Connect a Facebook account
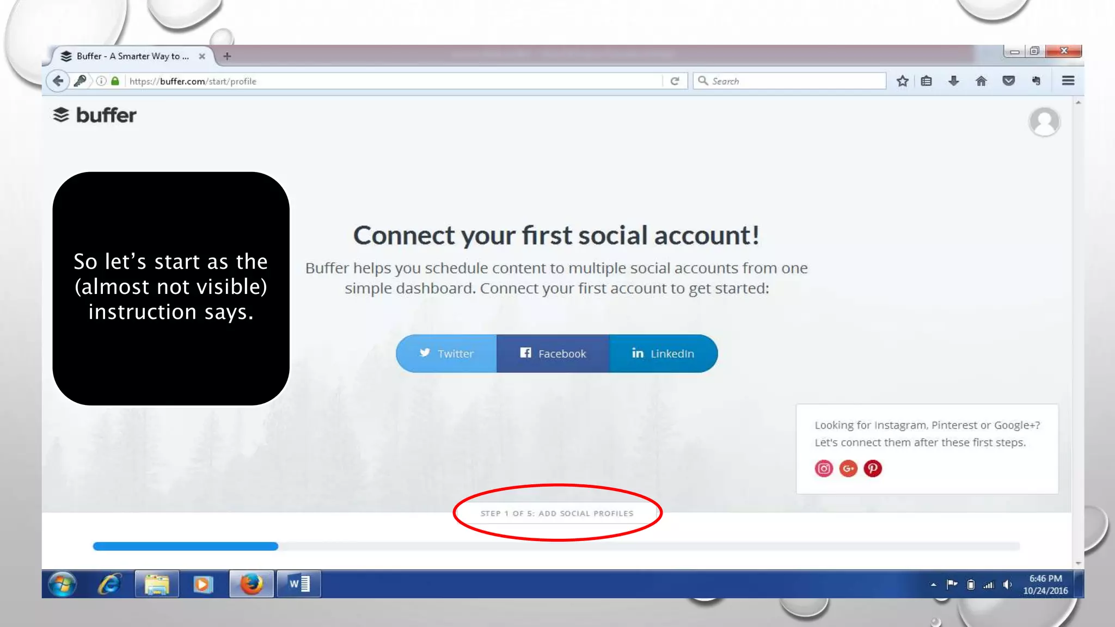 pos(553,354)
